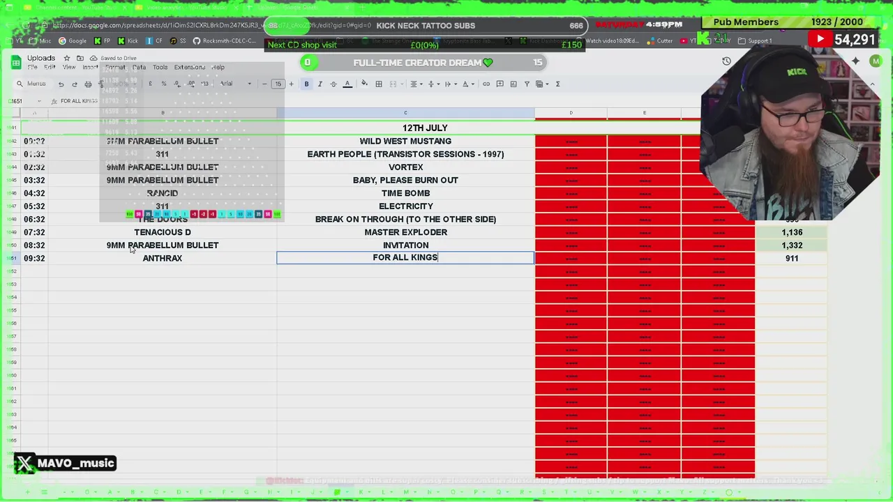Open the text wrapping dropdown
Screen dimensions: 893x502
click(450, 84)
